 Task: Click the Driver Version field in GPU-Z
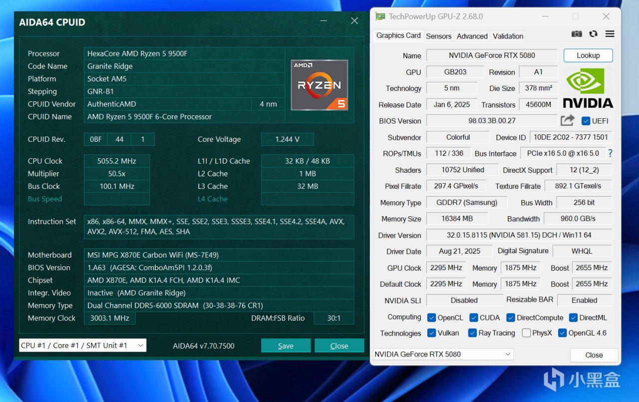pos(519,235)
